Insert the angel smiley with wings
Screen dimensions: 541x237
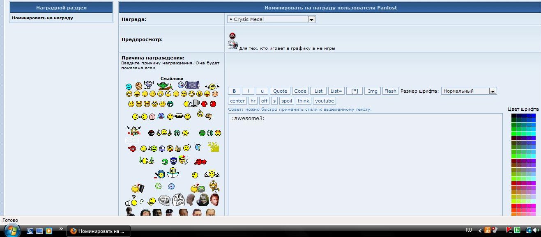[x=212, y=174]
